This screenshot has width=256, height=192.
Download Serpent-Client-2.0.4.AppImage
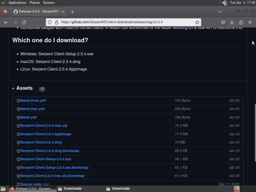click(x=46, y=134)
